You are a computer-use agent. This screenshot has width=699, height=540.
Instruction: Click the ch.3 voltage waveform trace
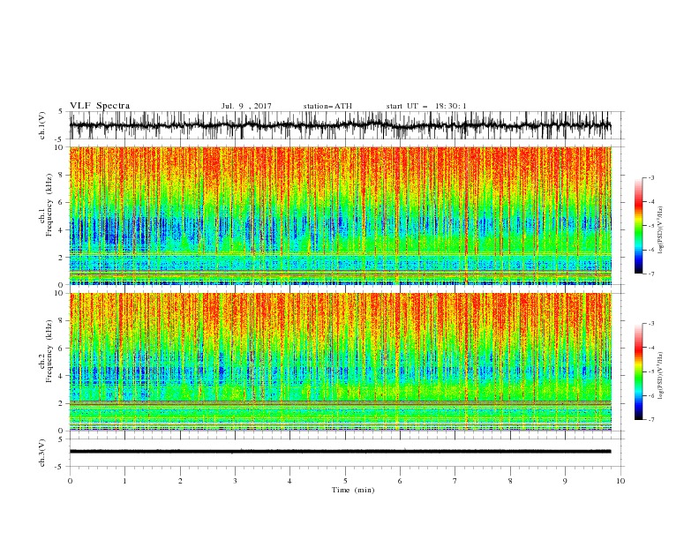[340, 452]
